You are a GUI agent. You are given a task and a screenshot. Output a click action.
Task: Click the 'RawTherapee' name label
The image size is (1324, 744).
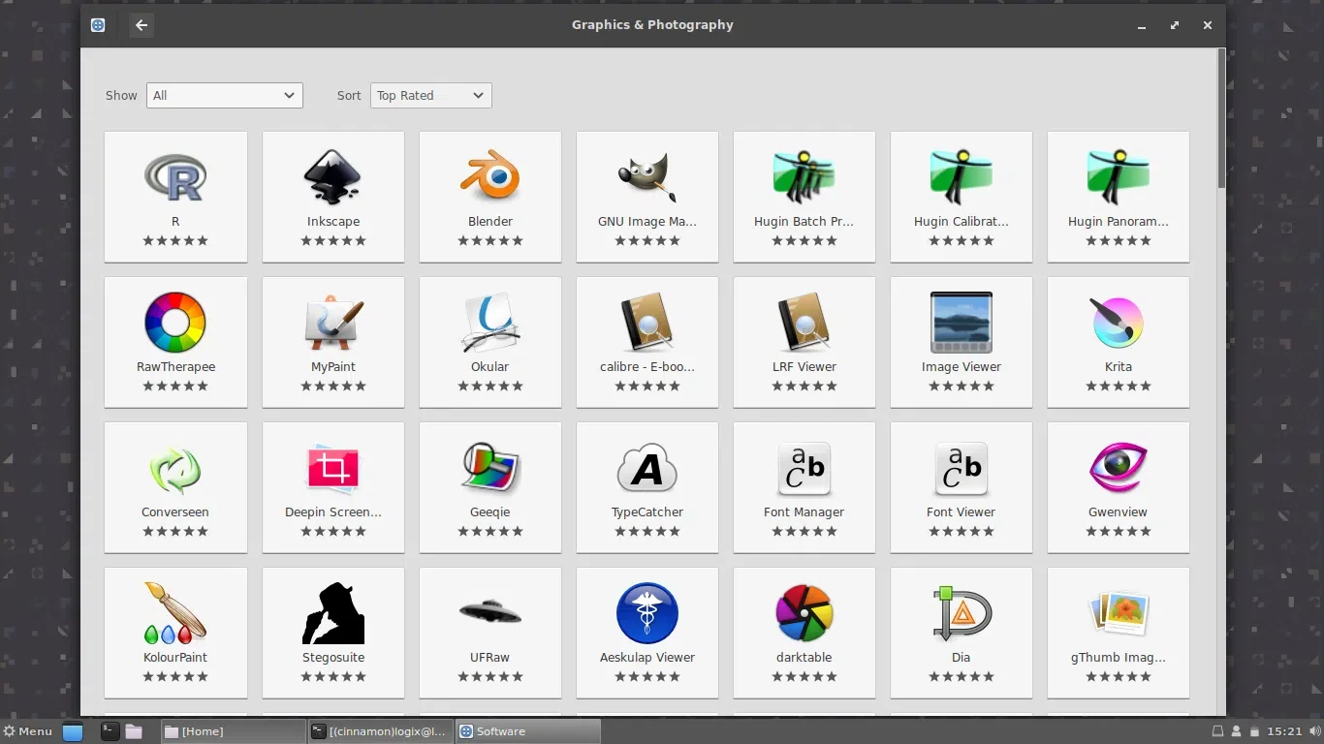pyautogui.click(x=176, y=367)
